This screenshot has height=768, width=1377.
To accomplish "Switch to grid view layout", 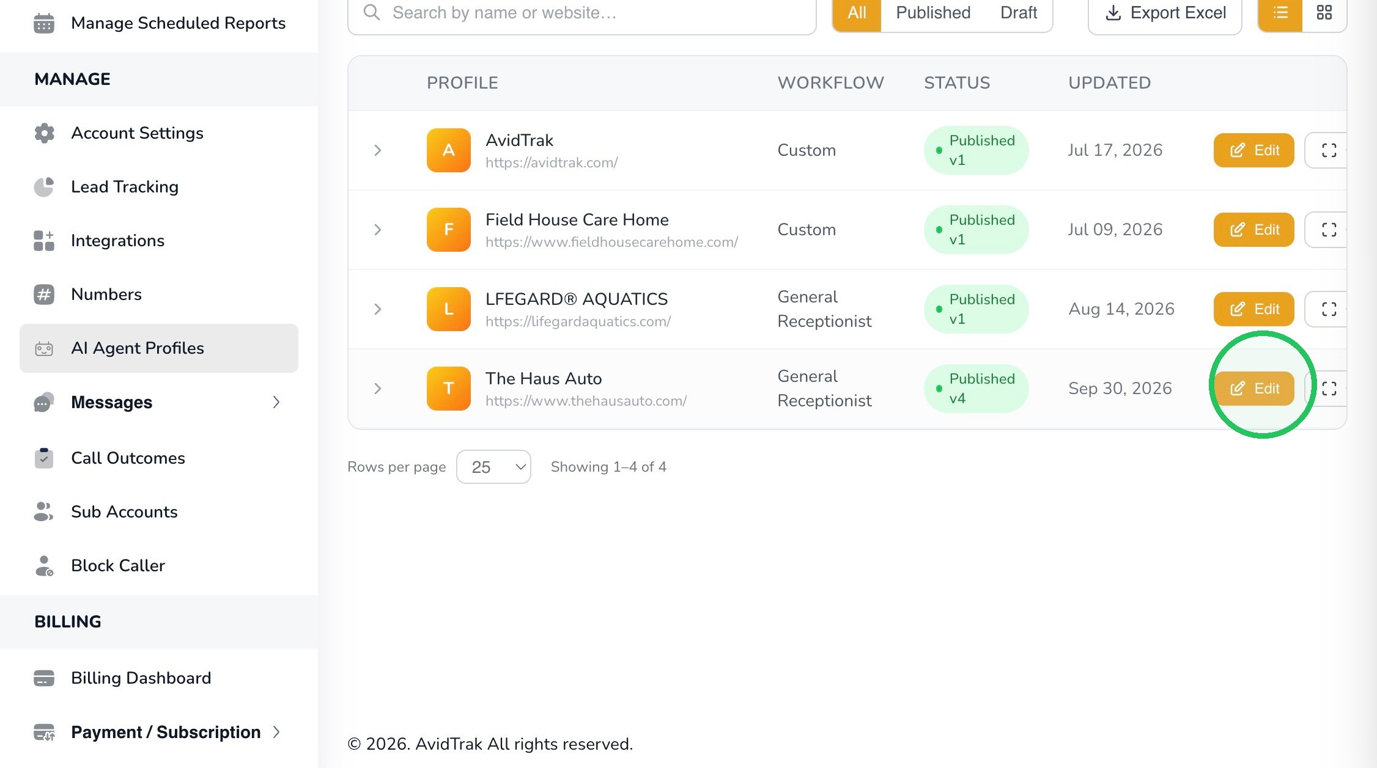I will 1324,13.
